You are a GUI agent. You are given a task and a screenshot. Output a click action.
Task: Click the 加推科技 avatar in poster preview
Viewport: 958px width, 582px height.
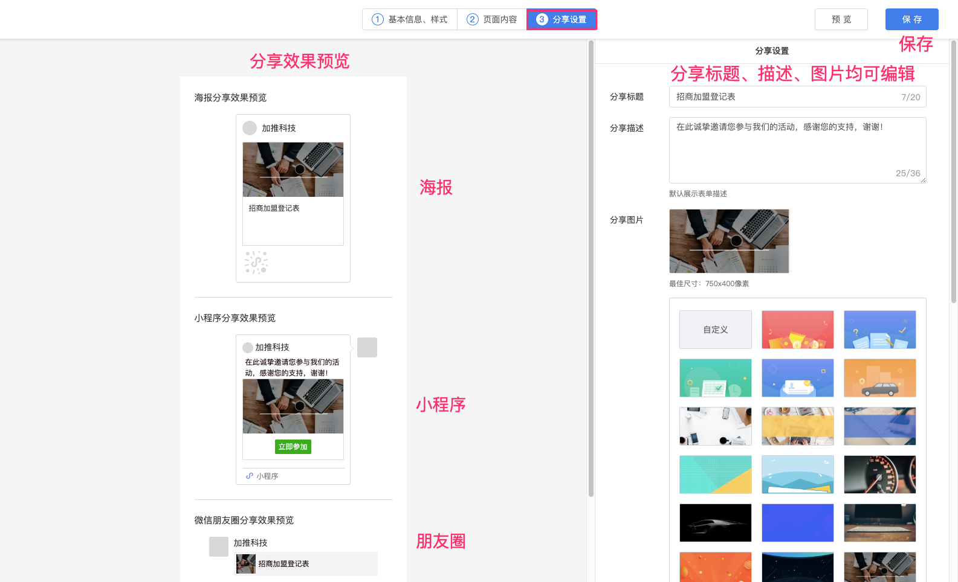[250, 128]
